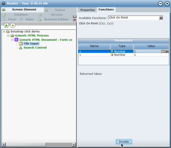Click the File Input element icon
The height and width of the screenshot is (148, 171).
(x=21, y=44)
